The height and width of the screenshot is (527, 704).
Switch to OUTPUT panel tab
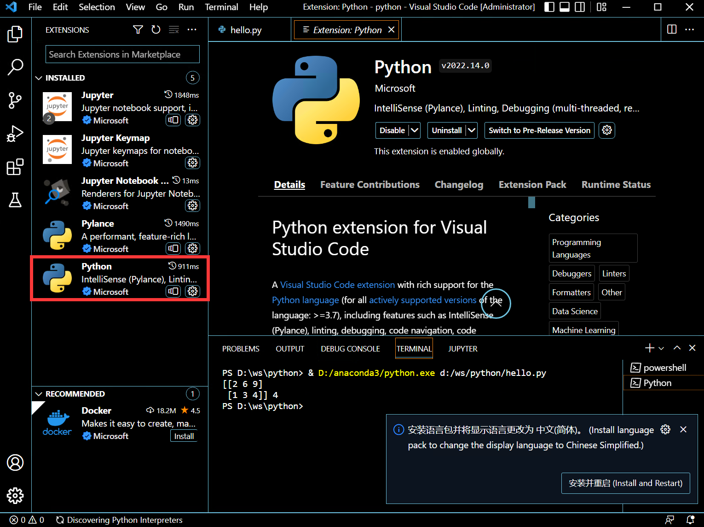point(290,349)
